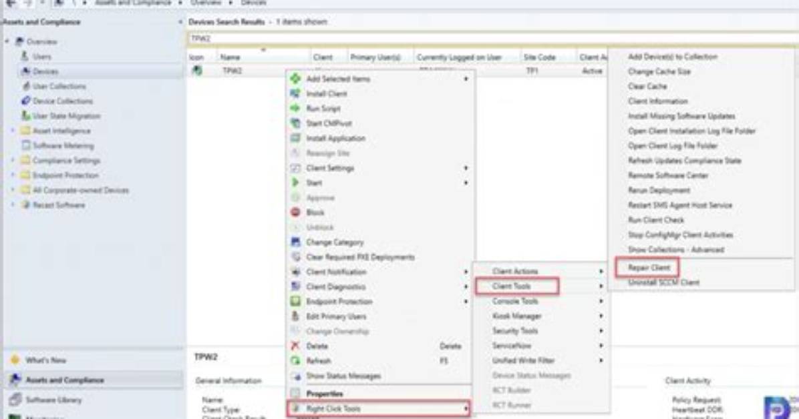
Task: Switch to Assets and Compliance workspace
Action: coord(94,380)
